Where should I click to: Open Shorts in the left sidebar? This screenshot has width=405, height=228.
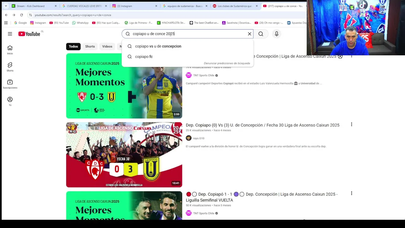coord(10,67)
